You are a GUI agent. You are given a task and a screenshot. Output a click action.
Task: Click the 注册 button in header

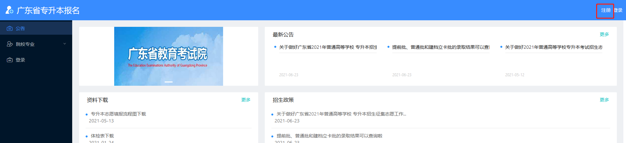pos(605,10)
